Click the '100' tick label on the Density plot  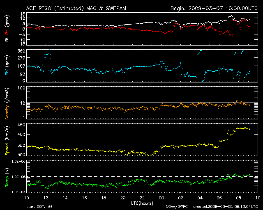click(x=21, y=88)
